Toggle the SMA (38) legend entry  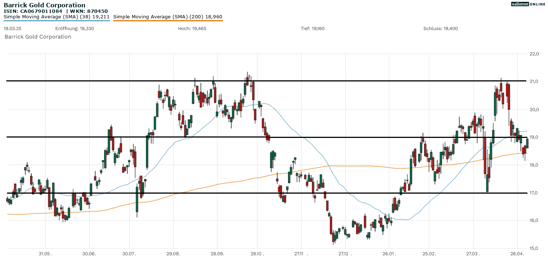pyautogui.click(x=57, y=17)
